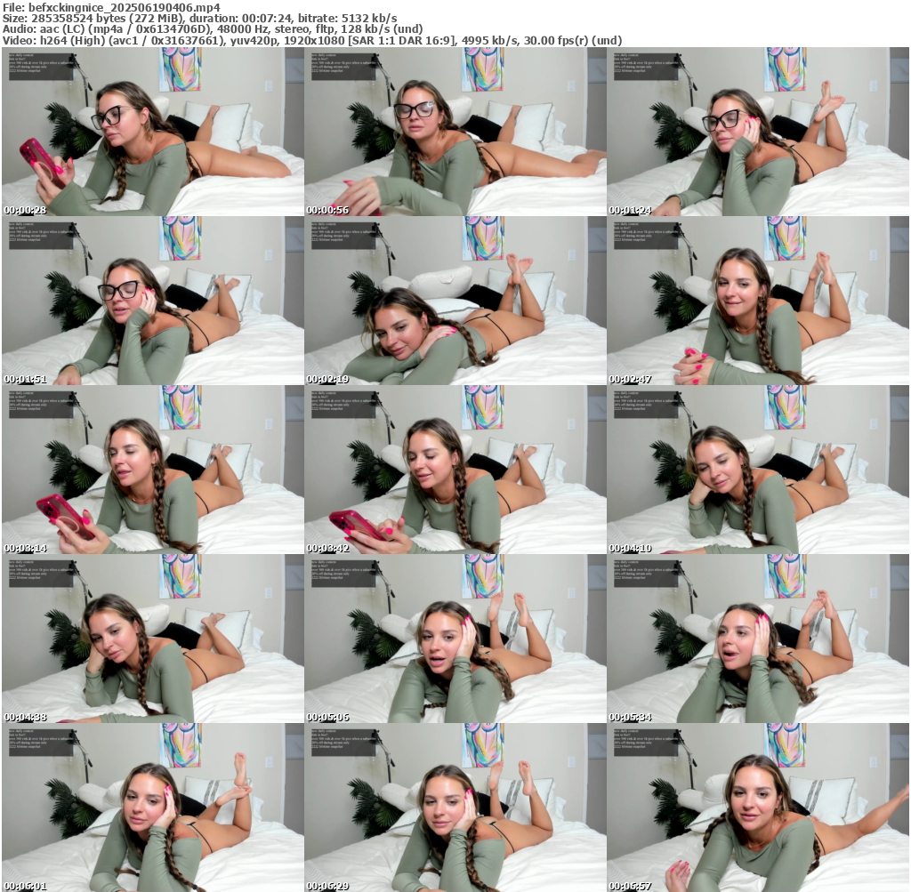Image resolution: width=911 pixels, height=892 pixels.
Task: Click the 'Audio: aac (LC)' info line
Action: (213, 29)
